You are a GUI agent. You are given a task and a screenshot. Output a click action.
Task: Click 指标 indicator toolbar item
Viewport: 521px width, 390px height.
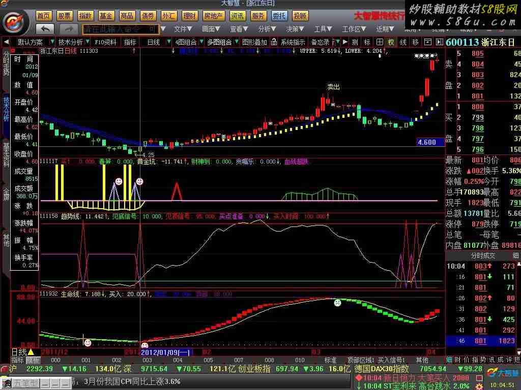click(x=130, y=42)
